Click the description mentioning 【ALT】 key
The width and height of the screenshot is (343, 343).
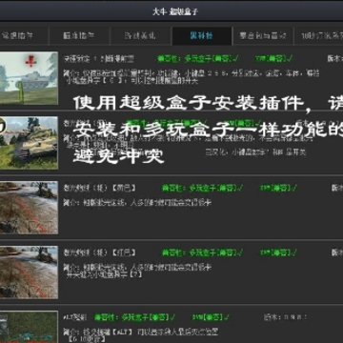pyautogui.click(x=141, y=332)
